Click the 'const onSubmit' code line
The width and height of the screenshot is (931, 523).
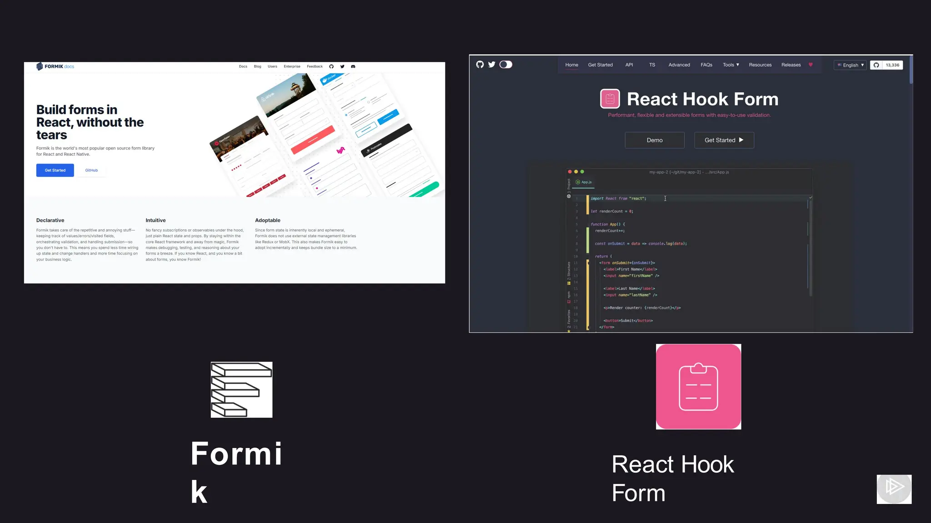coord(641,243)
